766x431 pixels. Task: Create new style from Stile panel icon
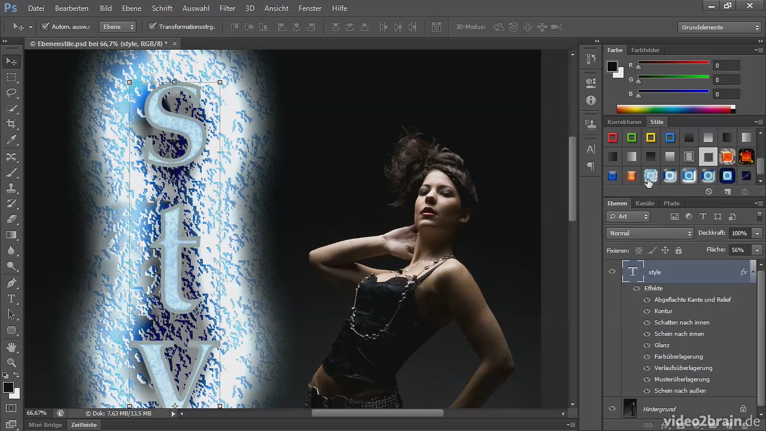point(728,192)
